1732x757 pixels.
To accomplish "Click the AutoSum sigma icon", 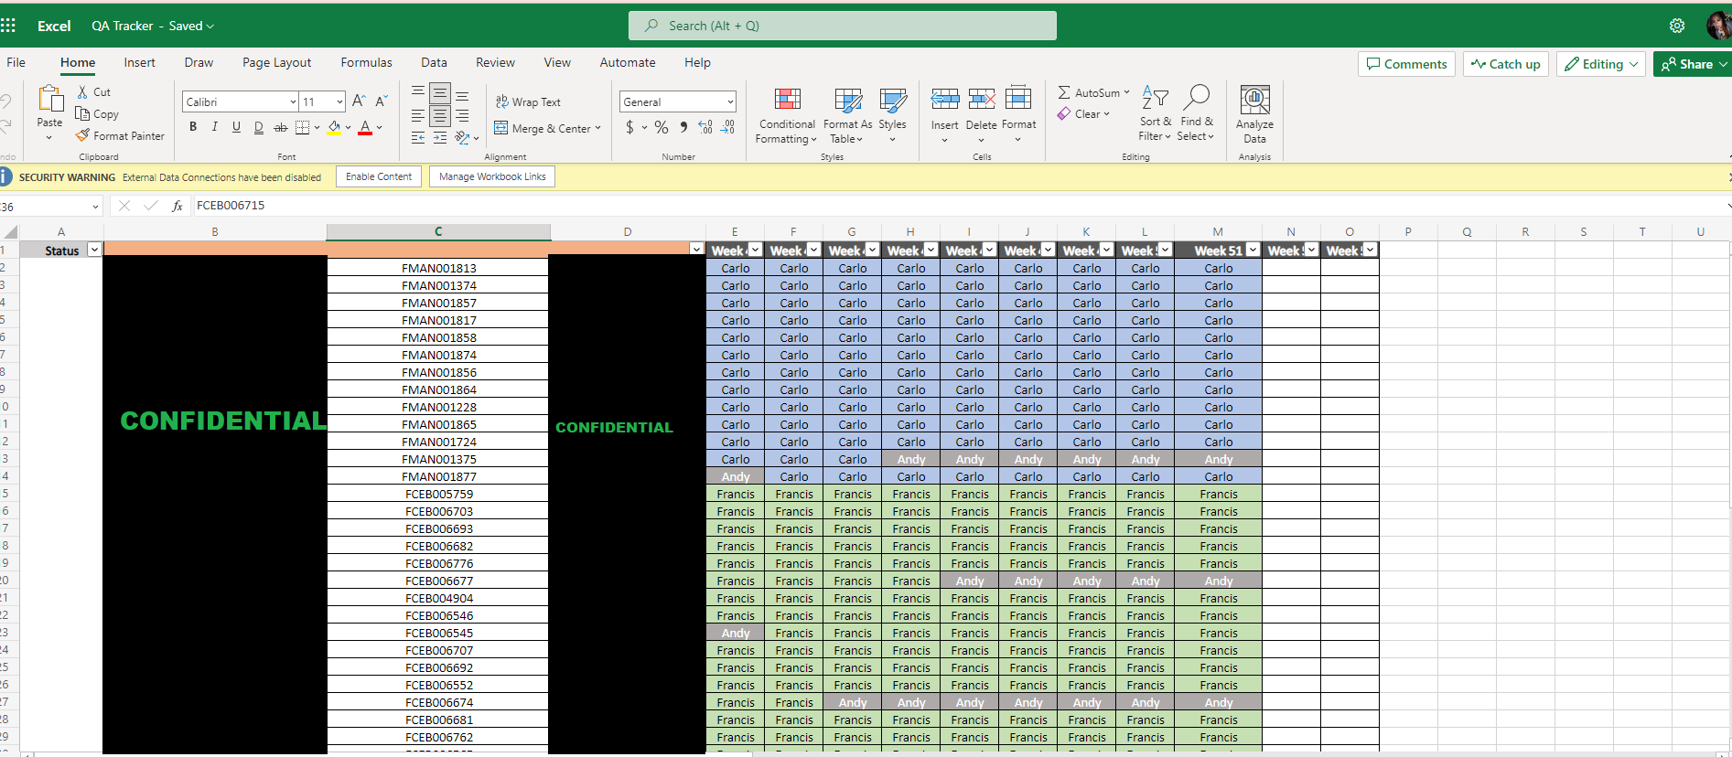I will (1064, 92).
